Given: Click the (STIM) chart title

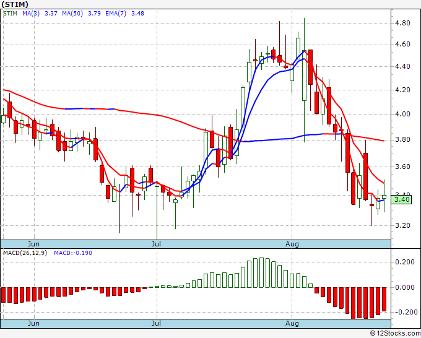Looking at the screenshot, I should 14,4.
